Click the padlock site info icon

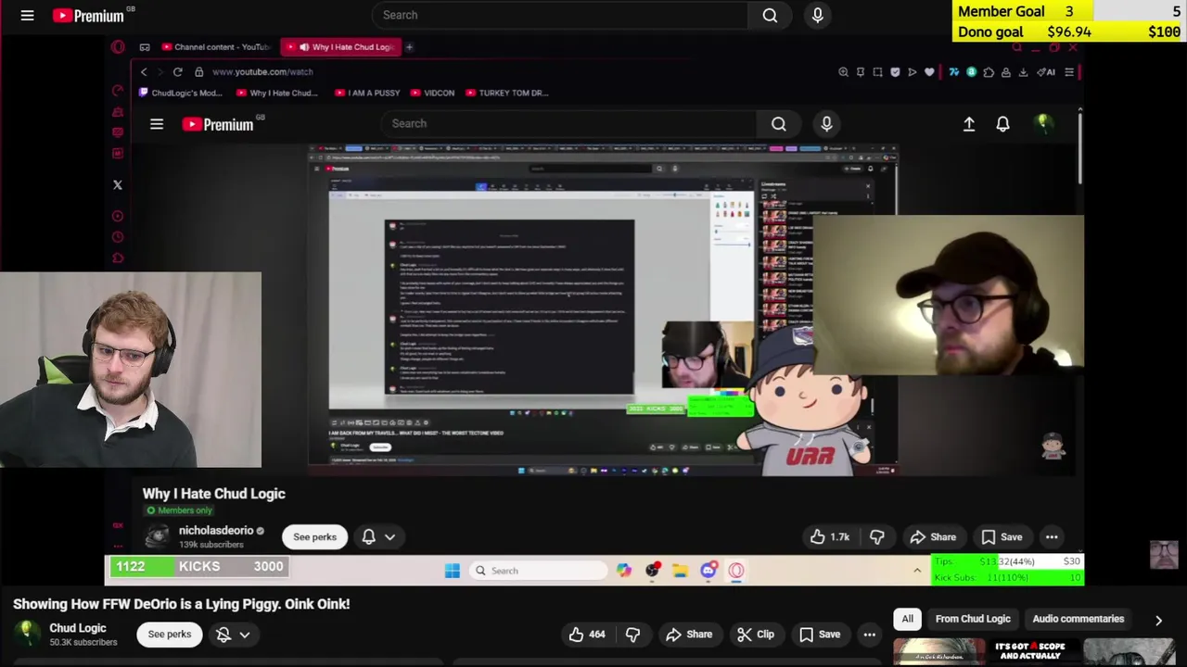coord(198,71)
